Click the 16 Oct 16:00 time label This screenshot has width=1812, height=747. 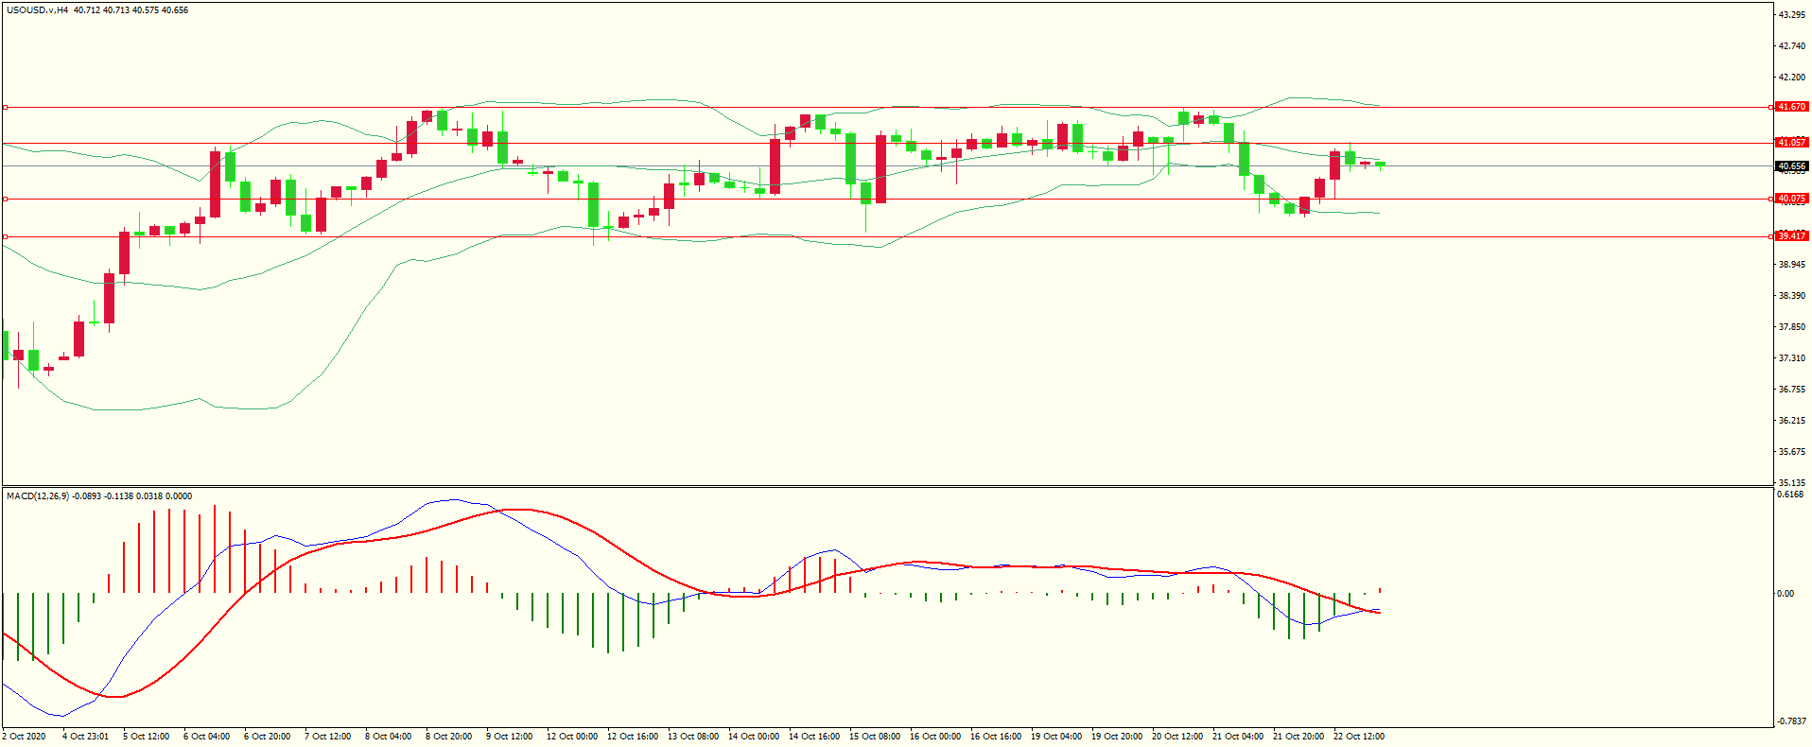tap(996, 737)
